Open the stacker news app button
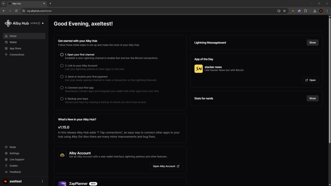 pyautogui.click(x=310, y=80)
